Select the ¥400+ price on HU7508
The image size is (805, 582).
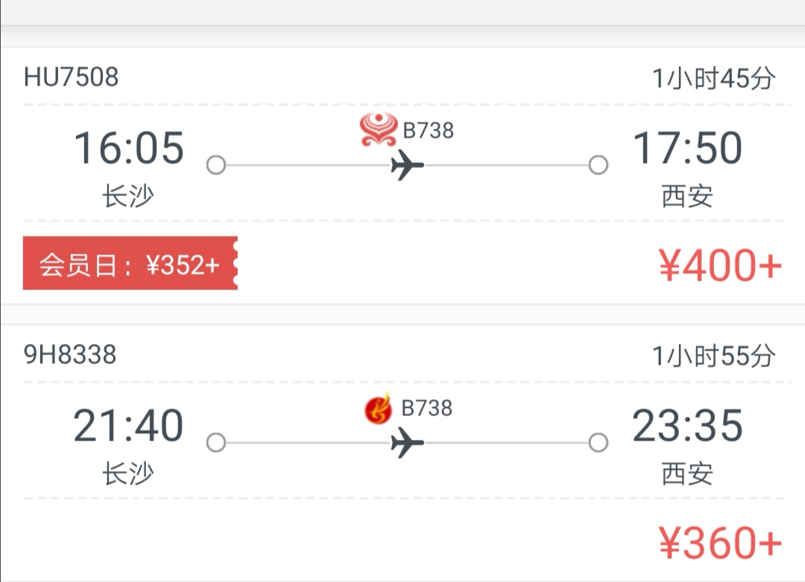(720, 265)
